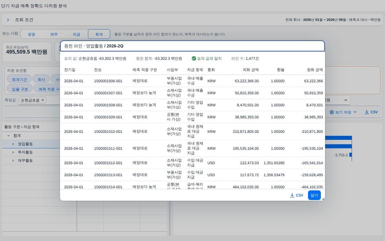Click the 사업부 column header
The width and height of the screenshot is (385, 241).
(x=172, y=70)
